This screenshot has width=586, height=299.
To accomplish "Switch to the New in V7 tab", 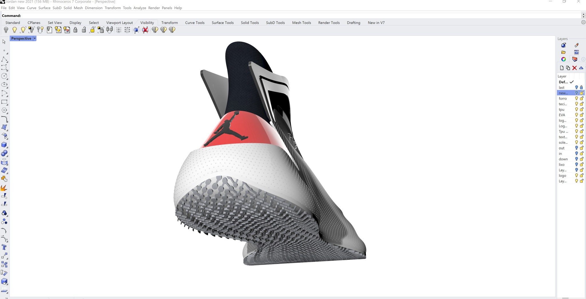I will tap(376, 23).
